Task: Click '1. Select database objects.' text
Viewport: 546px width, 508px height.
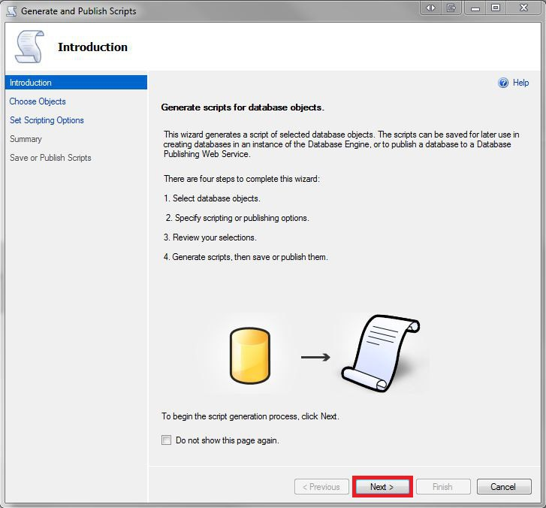Action: [212, 198]
